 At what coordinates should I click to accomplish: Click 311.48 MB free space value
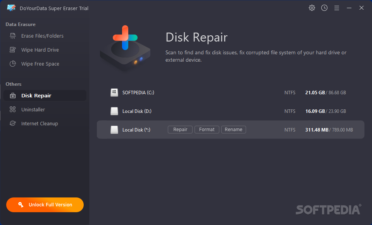pyautogui.click(x=317, y=130)
